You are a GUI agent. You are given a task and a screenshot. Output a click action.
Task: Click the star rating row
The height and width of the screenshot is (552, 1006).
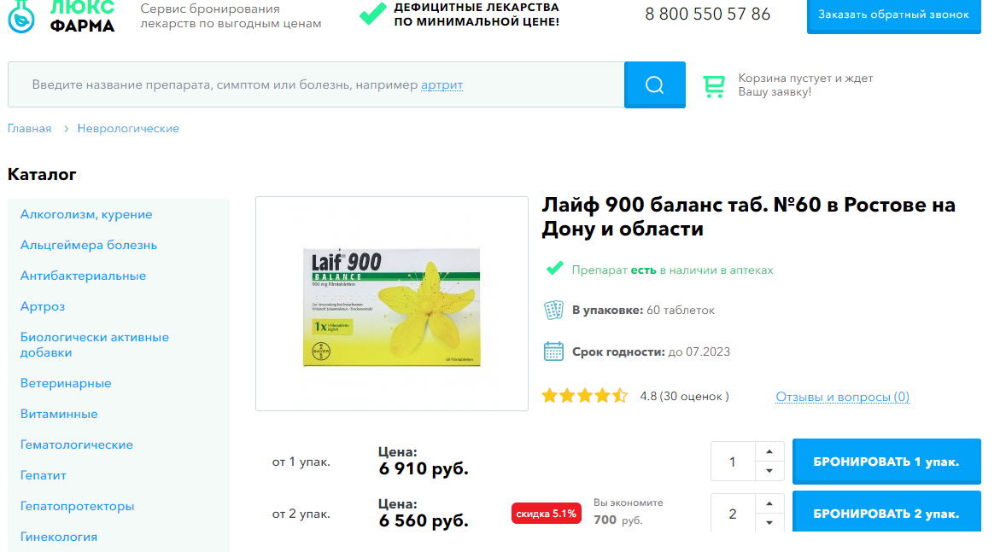point(584,396)
